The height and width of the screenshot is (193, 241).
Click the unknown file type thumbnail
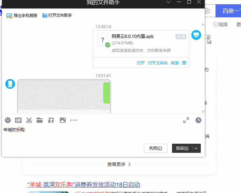coord(103,40)
